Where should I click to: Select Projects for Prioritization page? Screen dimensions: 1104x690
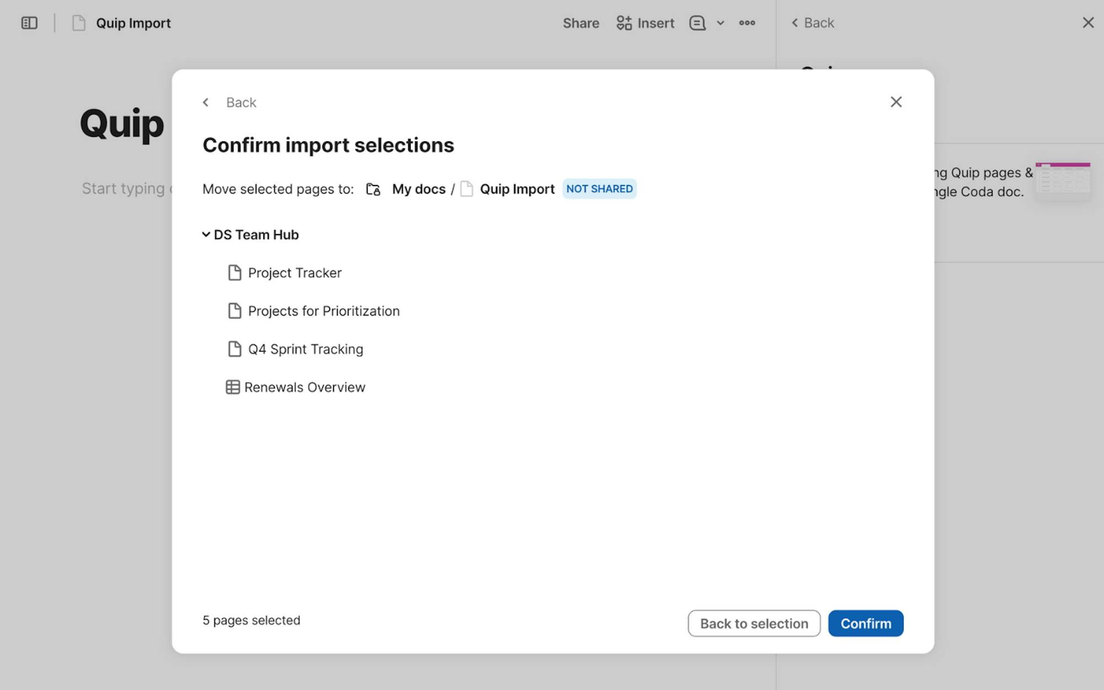click(x=323, y=311)
